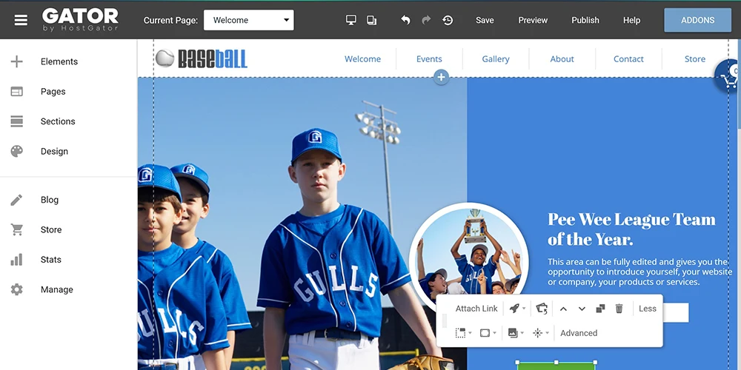Click the GATOR by HostGator logo
Image resolution: width=741 pixels, height=370 pixels.
tap(80, 20)
